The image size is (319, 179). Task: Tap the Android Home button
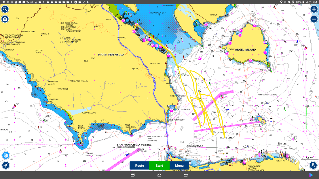[x=159, y=175]
